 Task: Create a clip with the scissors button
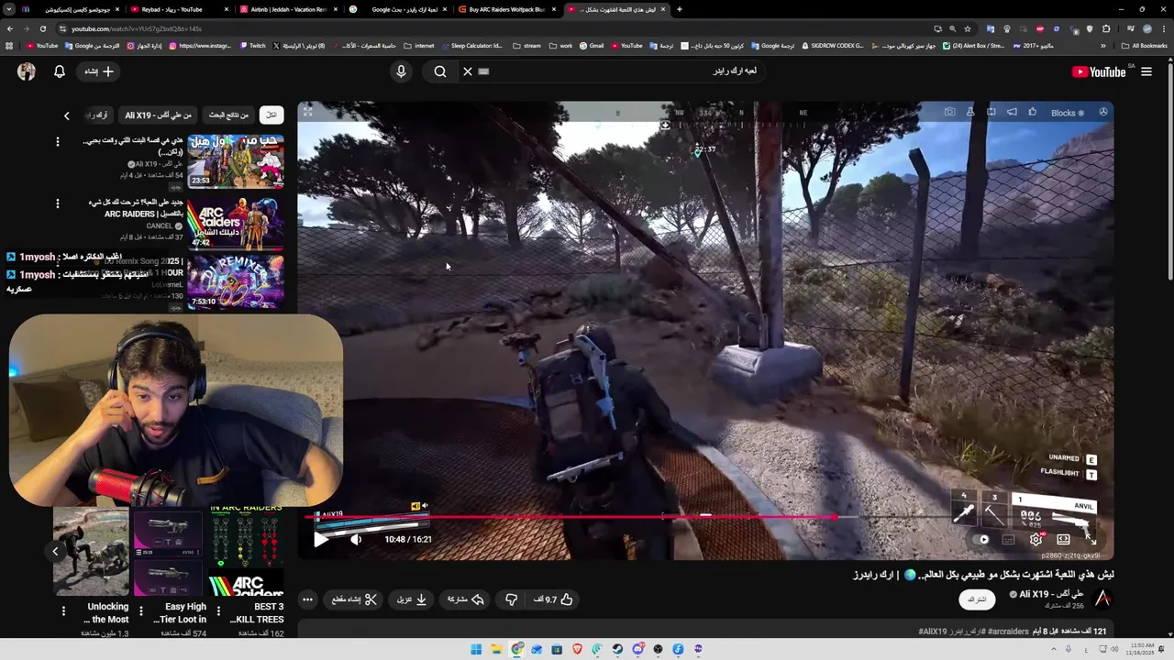(x=354, y=599)
